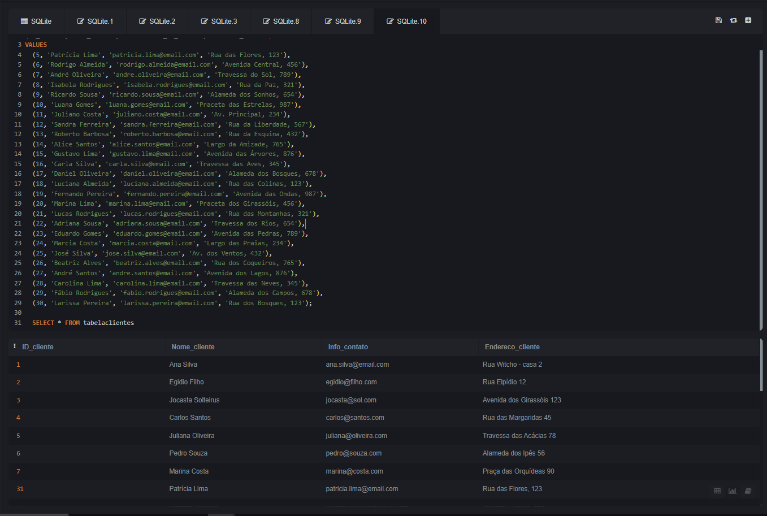The width and height of the screenshot is (767, 516).
Task: Click the 'Adriana Sousa' code line
Action: (x=168, y=223)
